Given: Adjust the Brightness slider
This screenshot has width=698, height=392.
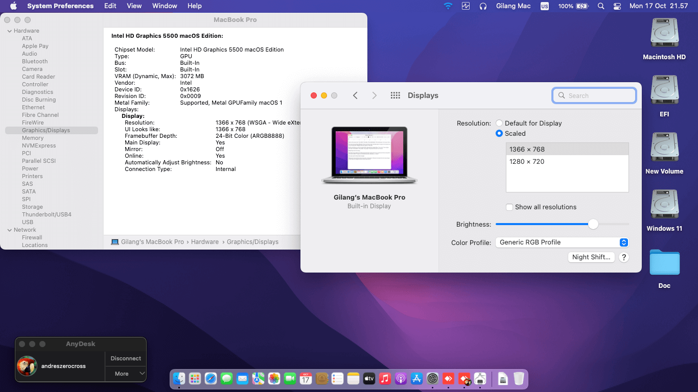Looking at the screenshot, I should [593, 224].
